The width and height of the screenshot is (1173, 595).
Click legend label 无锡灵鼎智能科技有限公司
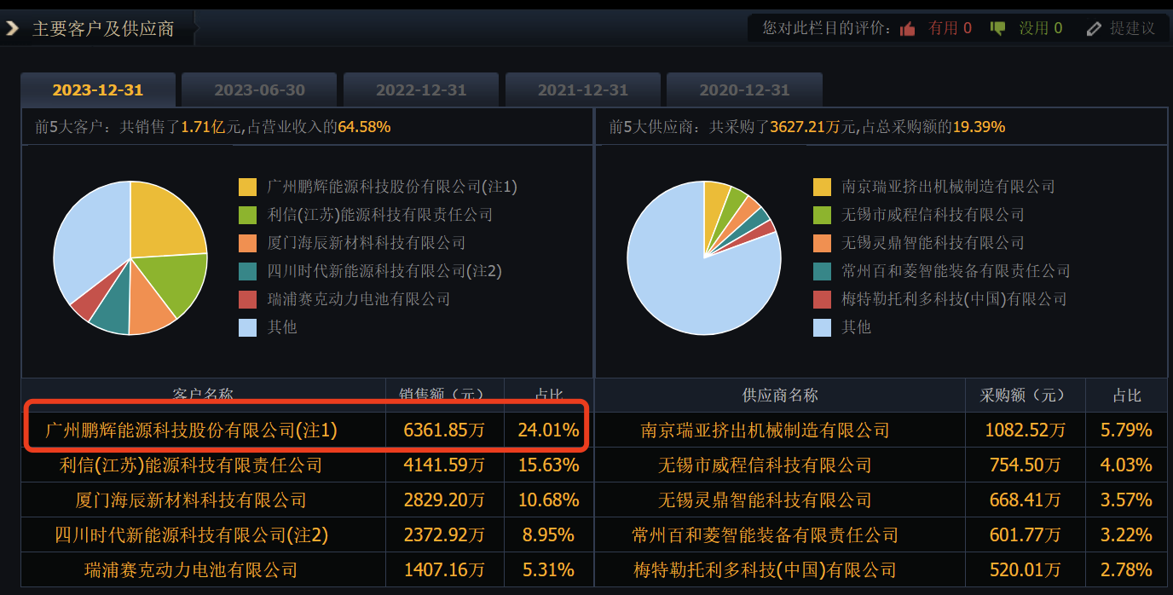pos(933,243)
